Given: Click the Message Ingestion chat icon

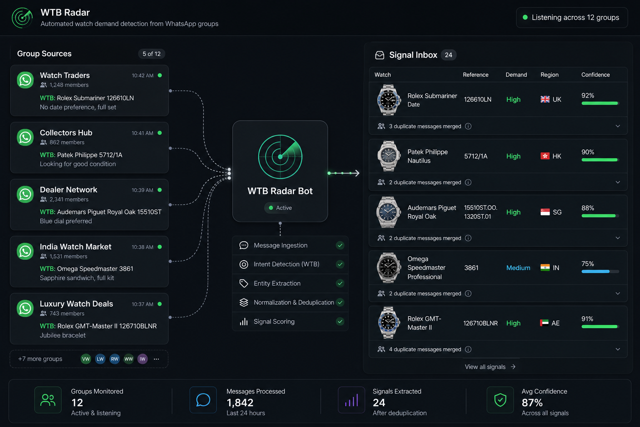Looking at the screenshot, I should click(x=244, y=245).
